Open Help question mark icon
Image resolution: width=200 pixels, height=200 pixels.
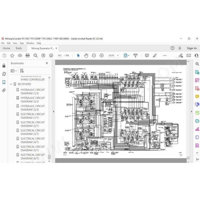coord(172,48)
